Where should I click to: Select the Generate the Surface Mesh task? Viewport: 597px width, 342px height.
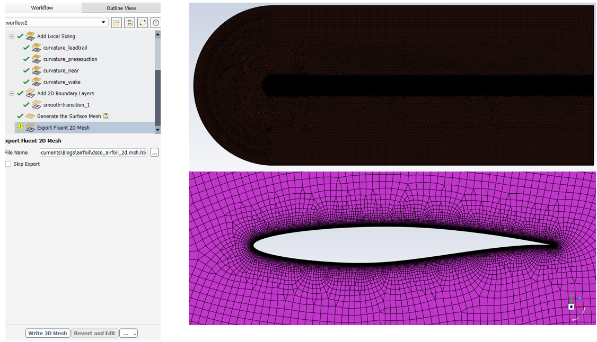69,116
